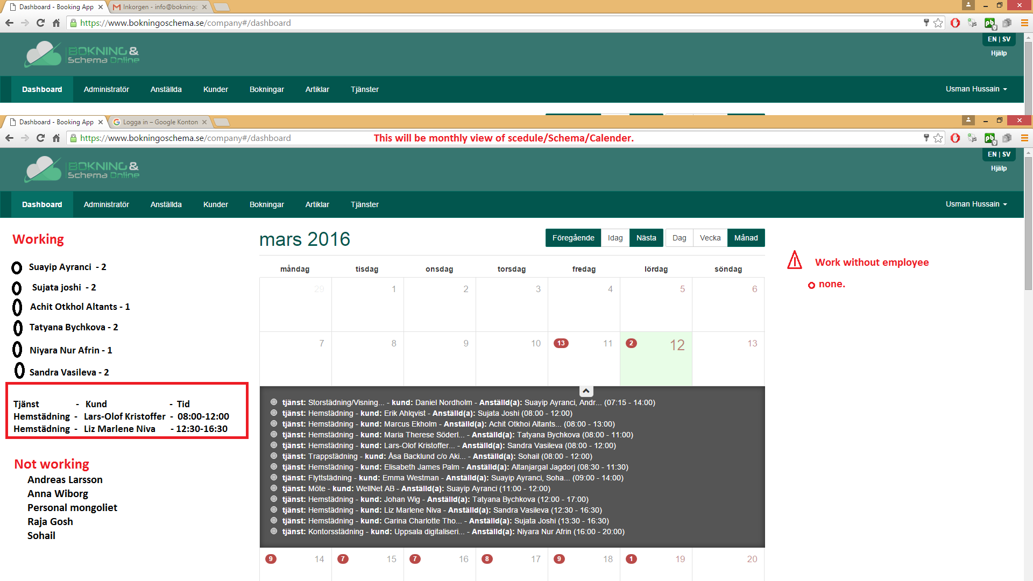Go to next month with Nästa
Screen dimensions: 1033x581
646,238
